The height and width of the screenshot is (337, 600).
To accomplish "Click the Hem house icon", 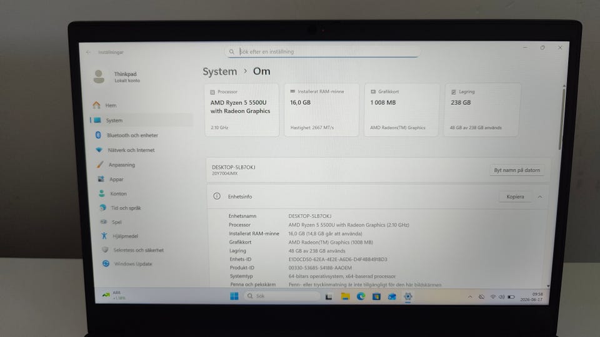I will click(x=96, y=105).
